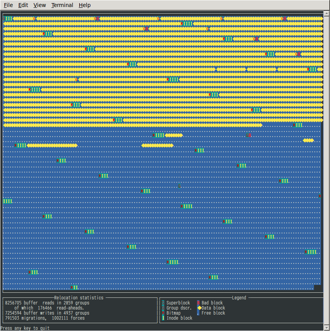Viewport: 330px width, 331px height.
Task: Open the Edit menu
Action: click(23, 5)
